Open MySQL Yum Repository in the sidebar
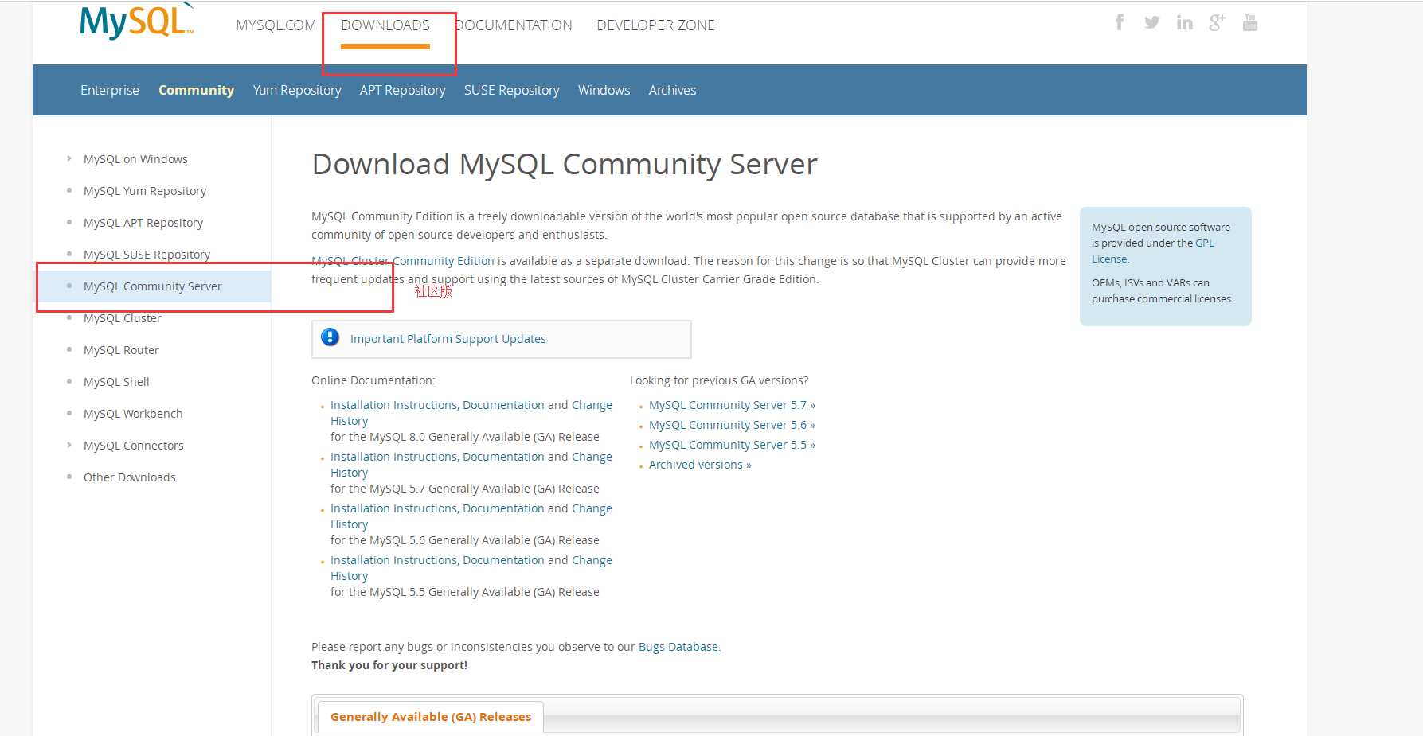 tap(145, 191)
